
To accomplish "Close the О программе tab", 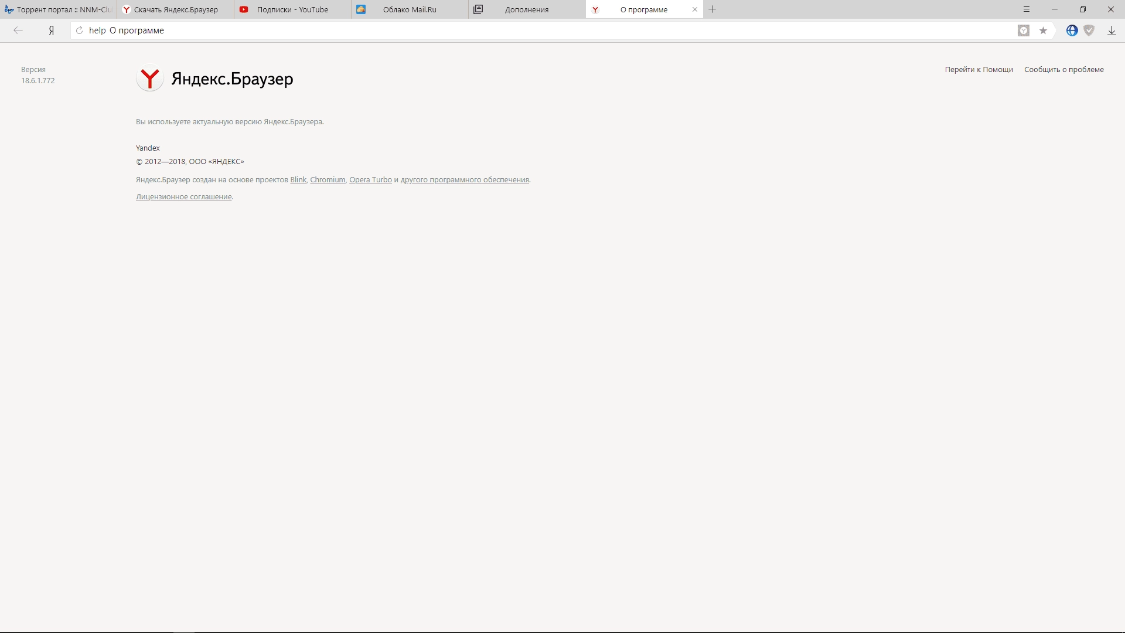I will [695, 9].
